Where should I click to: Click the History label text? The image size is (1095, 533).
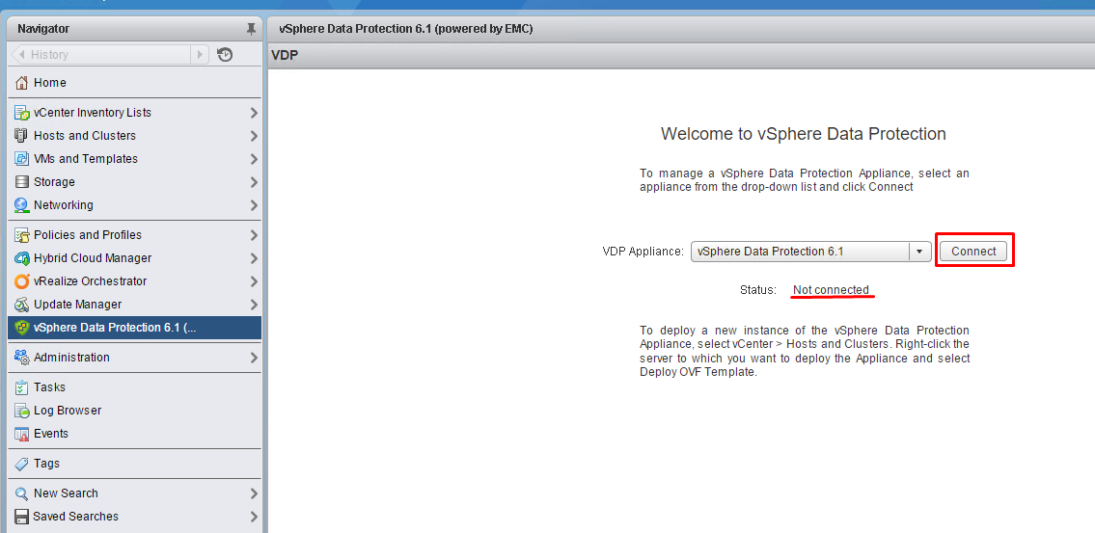[x=49, y=54]
